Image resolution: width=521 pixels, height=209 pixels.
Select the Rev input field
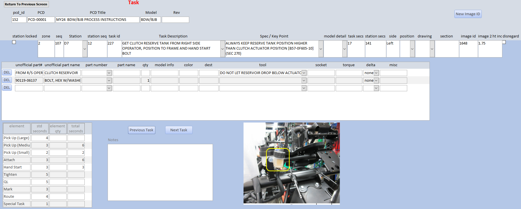coord(175,20)
